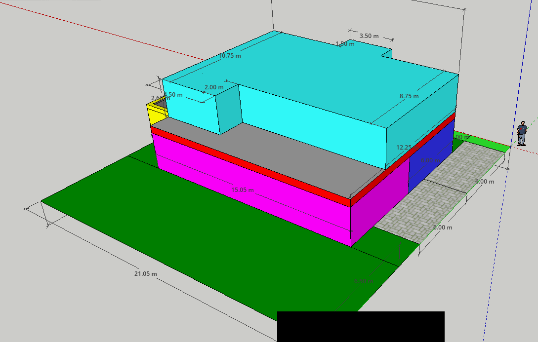538x342 pixels.
Task: Click the 3.50 m dimension label
Action: click(x=369, y=36)
